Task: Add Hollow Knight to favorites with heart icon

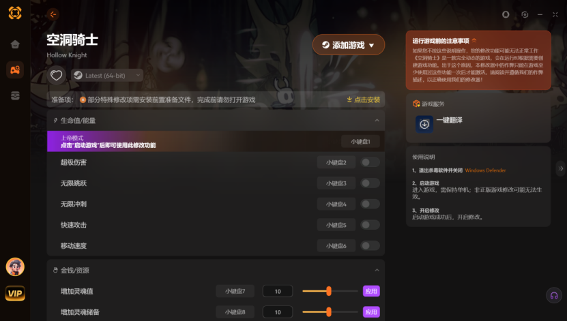Action: [56, 76]
